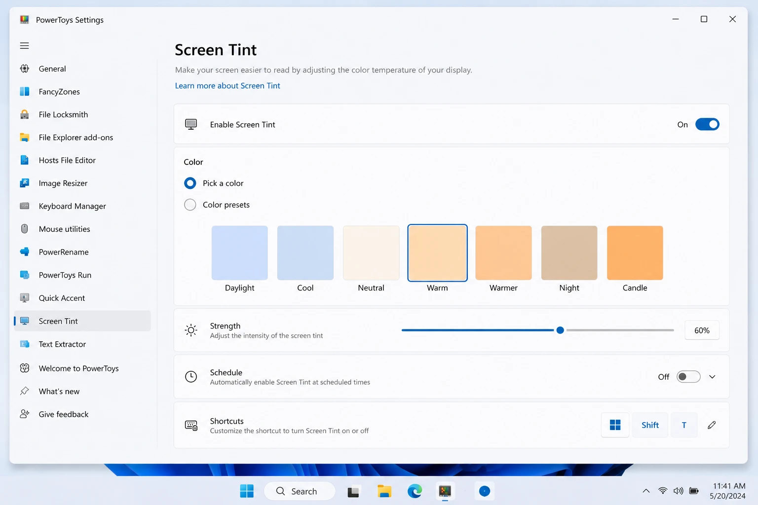Select the Color presets radio button
The height and width of the screenshot is (505, 758).
190,205
